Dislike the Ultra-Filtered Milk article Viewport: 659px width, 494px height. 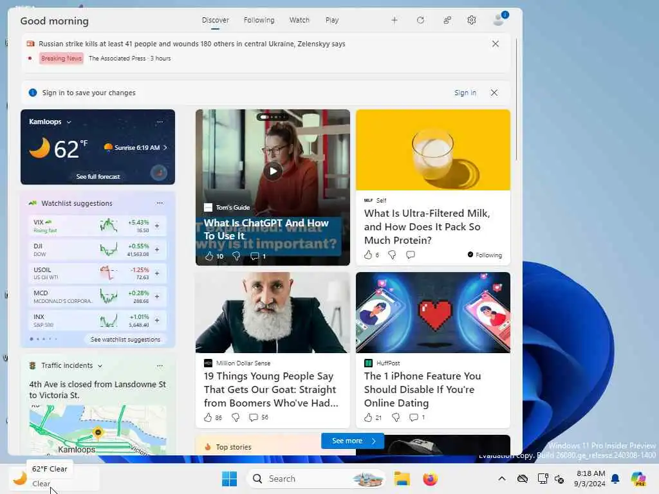coord(392,255)
